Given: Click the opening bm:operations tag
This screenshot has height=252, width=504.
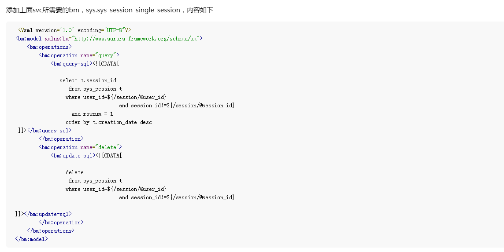Looking at the screenshot, I should click(49, 47).
